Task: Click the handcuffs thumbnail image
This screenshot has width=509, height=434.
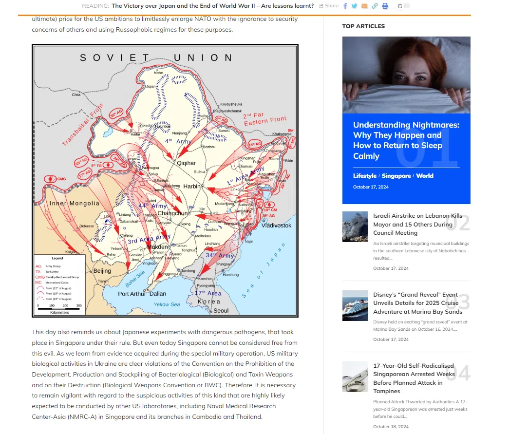Action: point(355,377)
